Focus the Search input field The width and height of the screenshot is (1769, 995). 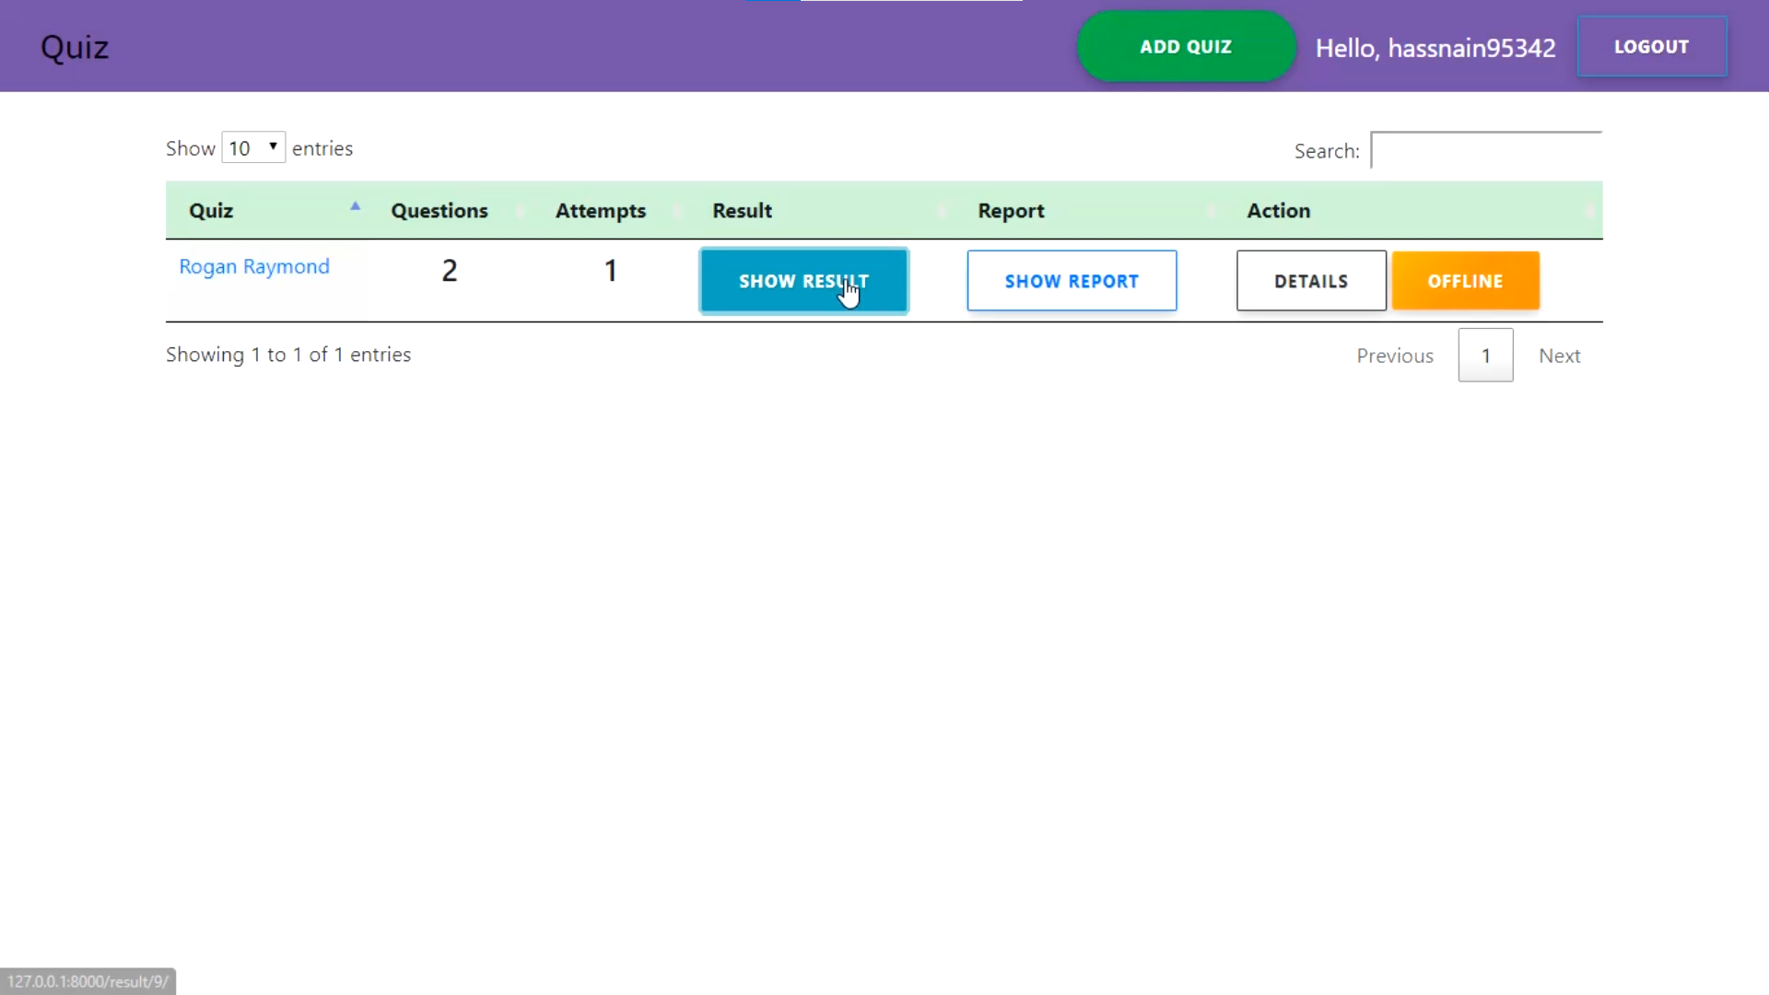pos(1485,151)
